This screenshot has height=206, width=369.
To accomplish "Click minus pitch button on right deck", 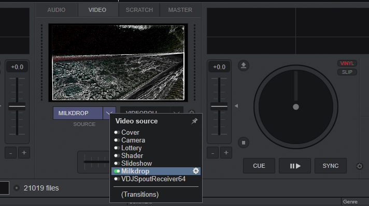I will [212, 153].
